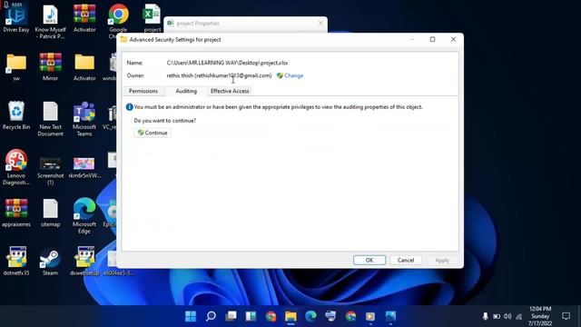Select the Auditing tab
The width and height of the screenshot is (581, 327).
point(186,91)
